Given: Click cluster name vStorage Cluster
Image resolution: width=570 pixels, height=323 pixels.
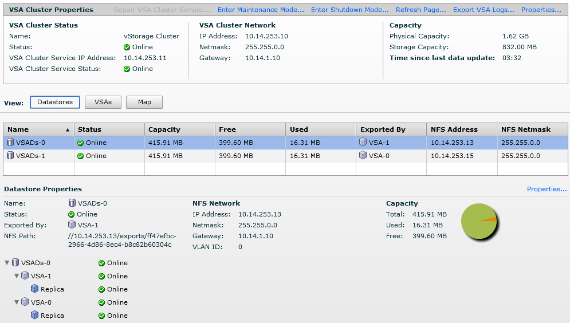Looking at the screenshot, I should 152,36.
